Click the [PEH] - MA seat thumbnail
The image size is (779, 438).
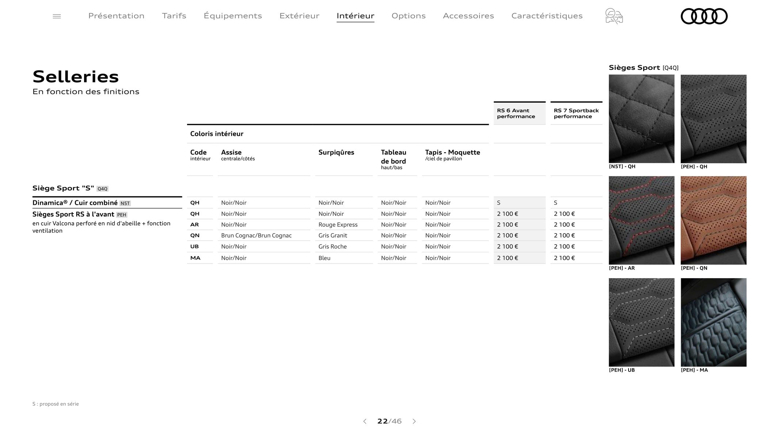713,322
